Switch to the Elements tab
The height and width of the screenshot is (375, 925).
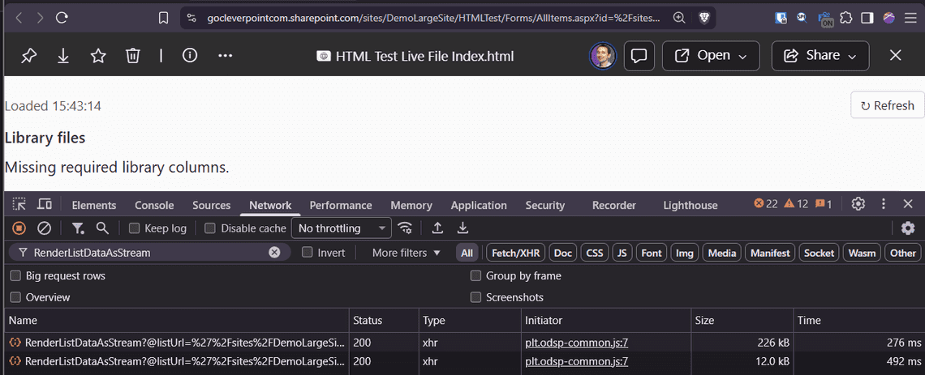click(x=94, y=206)
